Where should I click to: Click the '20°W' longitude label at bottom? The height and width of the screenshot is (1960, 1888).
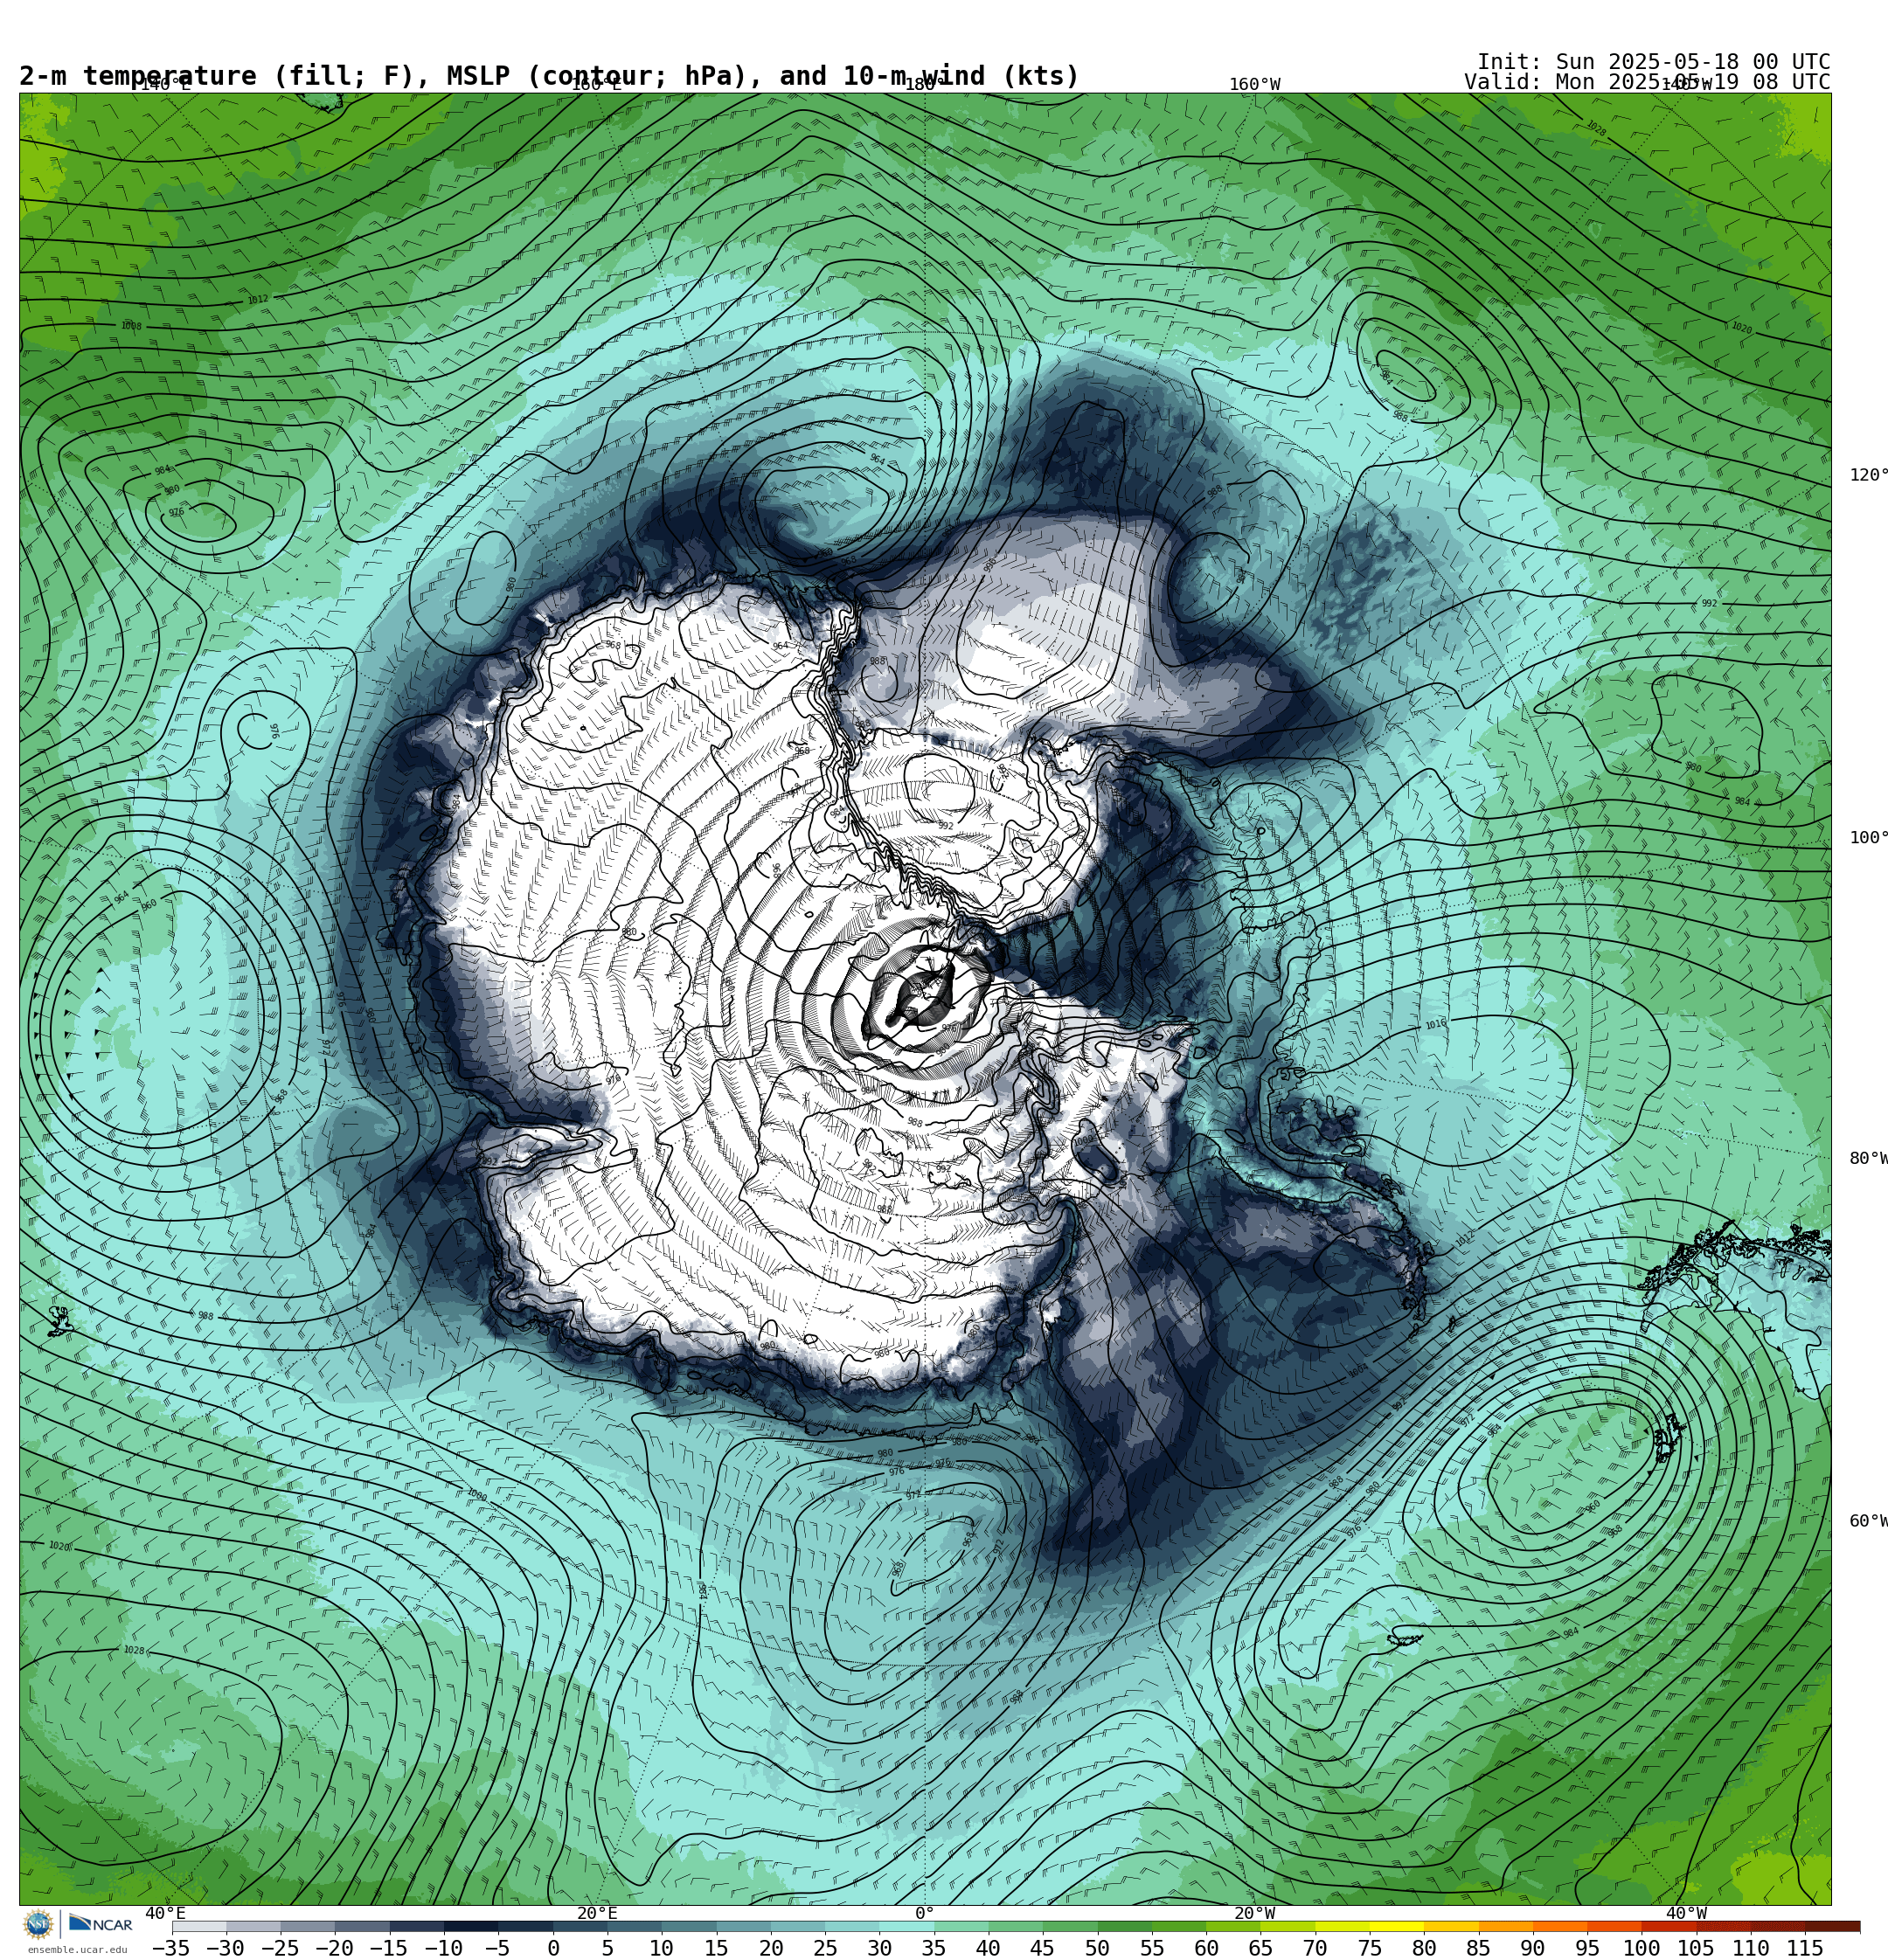click(x=1254, y=1913)
